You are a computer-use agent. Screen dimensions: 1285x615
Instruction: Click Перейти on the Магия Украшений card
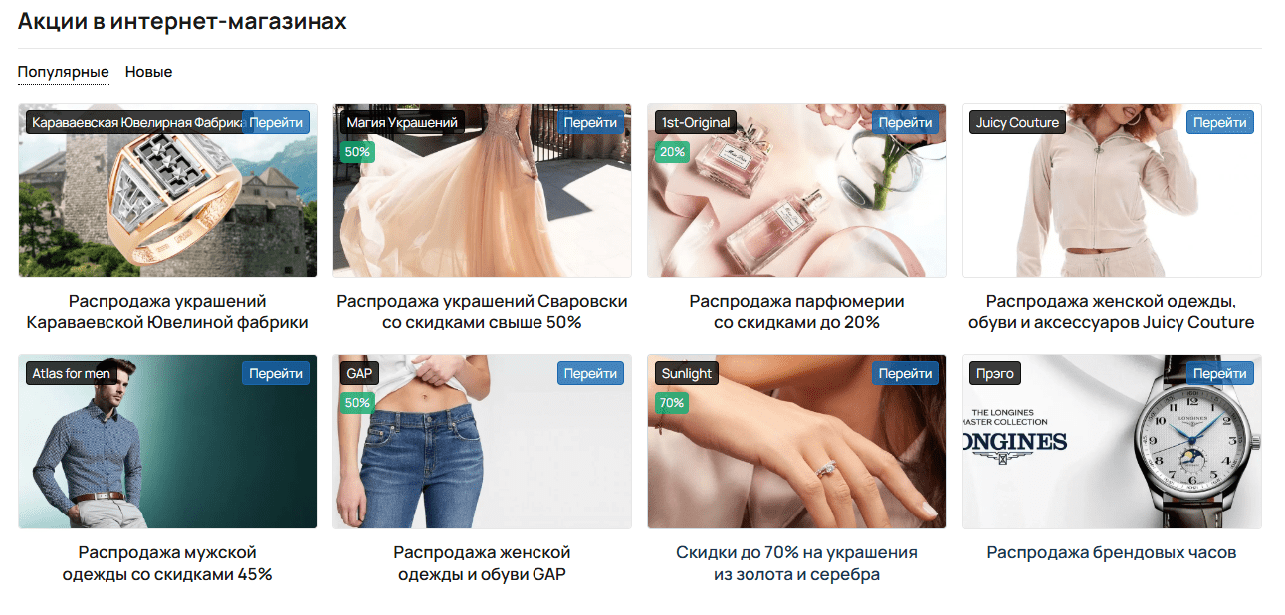click(x=590, y=122)
